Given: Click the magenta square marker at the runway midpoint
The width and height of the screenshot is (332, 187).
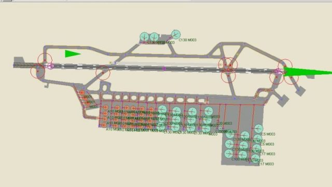Looking at the screenshot, I should pos(164,69).
